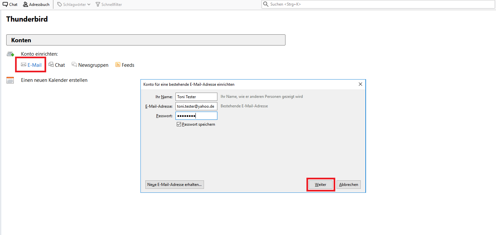The height and width of the screenshot is (235, 496).
Task: Click the Newsgruppen speech bubble icon
Action: click(74, 64)
